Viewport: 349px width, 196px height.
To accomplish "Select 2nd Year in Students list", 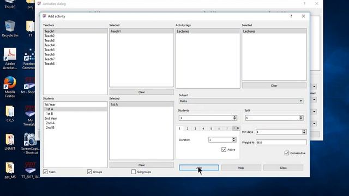I will click(75, 119).
